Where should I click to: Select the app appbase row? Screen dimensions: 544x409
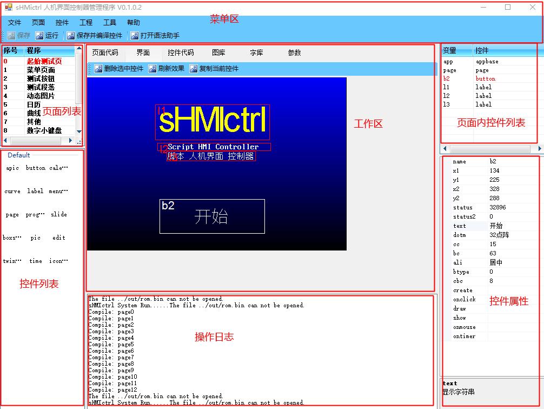[489, 62]
